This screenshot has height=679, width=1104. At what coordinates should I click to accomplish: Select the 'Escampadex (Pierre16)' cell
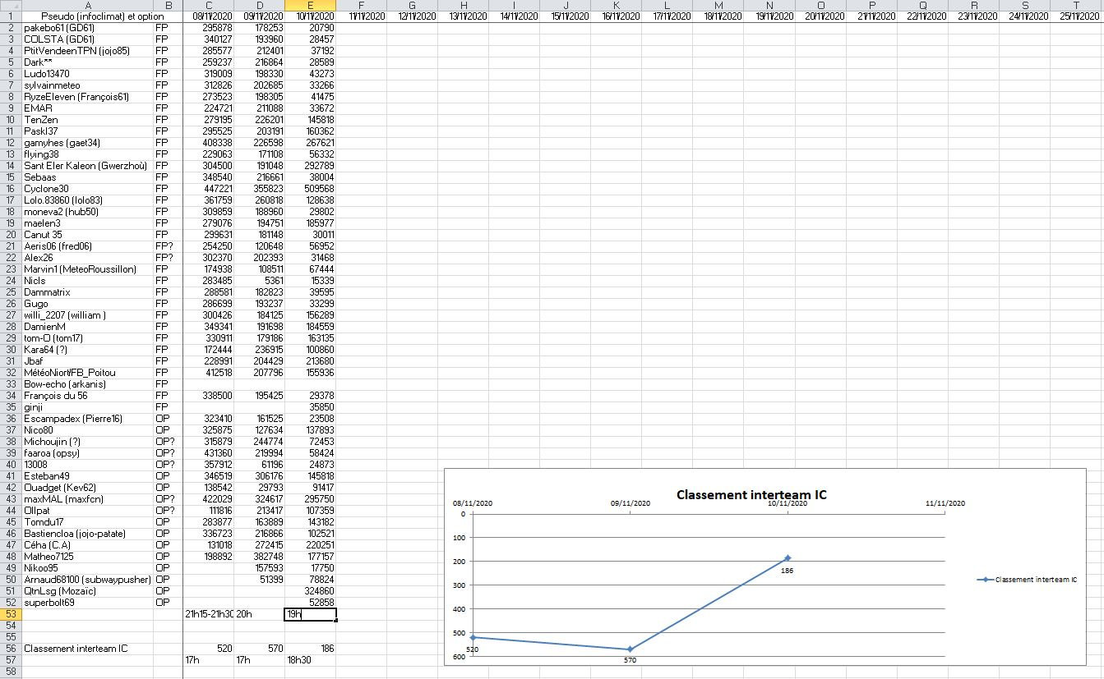click(86, 418)
